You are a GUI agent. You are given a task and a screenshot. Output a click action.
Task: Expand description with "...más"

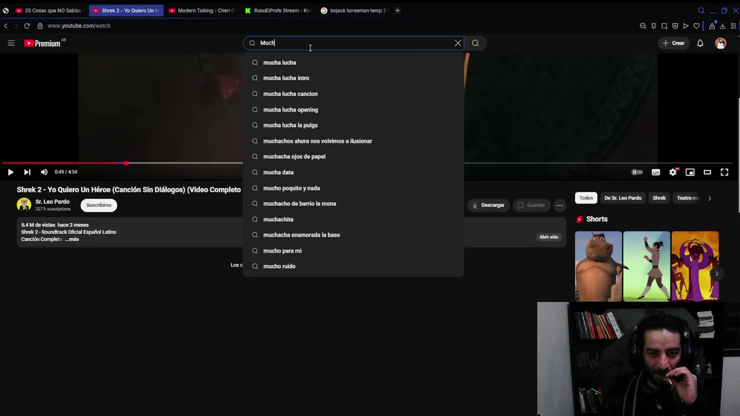pos(72,239)
